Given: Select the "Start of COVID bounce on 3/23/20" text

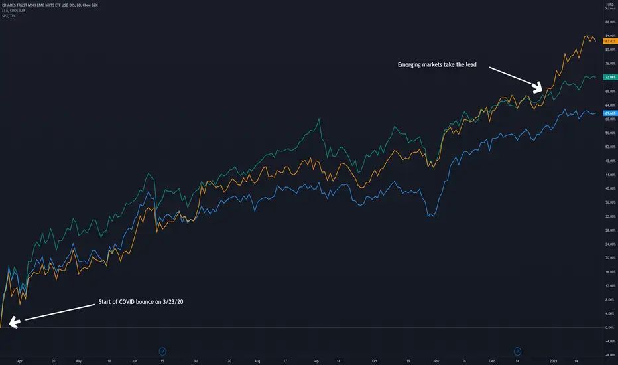Looking at the screenshot, I should coord(141,302).
